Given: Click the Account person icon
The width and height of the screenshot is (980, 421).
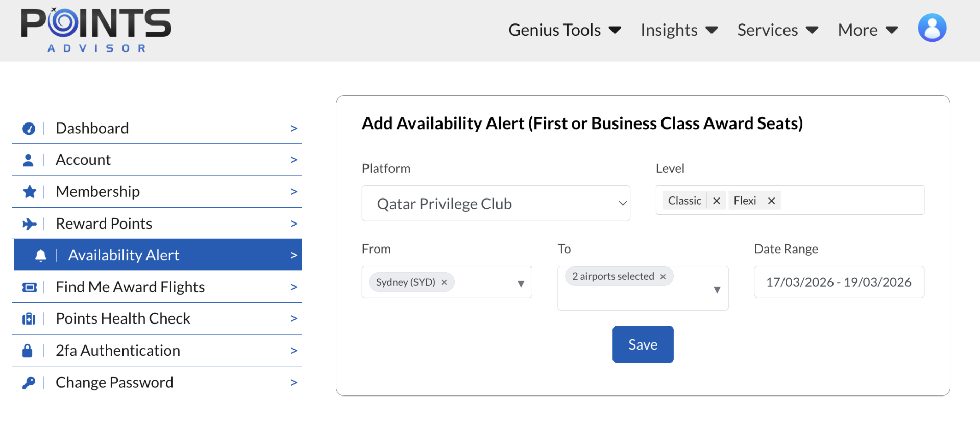Looking at the screenshot, I should [29, 160].
